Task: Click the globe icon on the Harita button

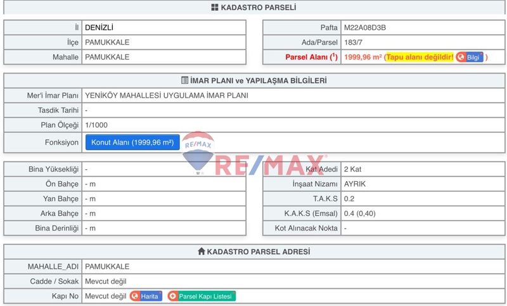Action: [x=135, y=296]
